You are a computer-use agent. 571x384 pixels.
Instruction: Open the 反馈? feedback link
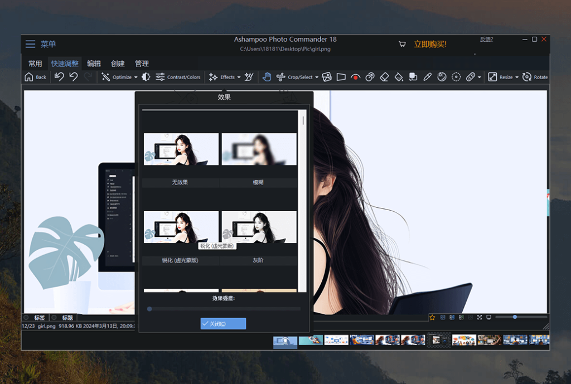(486, 40)
